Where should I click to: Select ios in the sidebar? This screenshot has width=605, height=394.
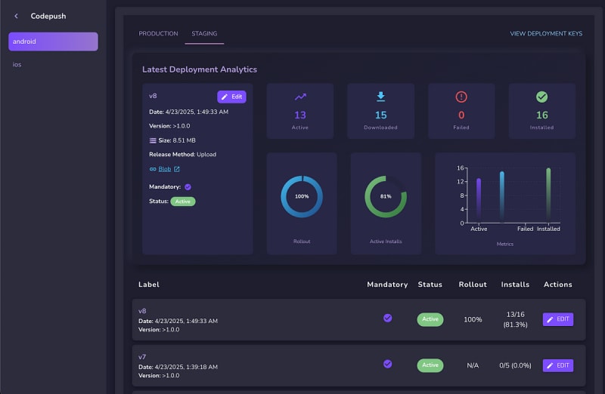[17, 65]
